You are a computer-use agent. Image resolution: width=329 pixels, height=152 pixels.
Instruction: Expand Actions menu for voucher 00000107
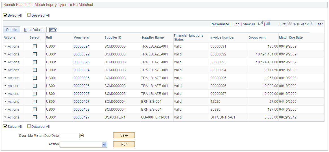click(x=12, y=101)
